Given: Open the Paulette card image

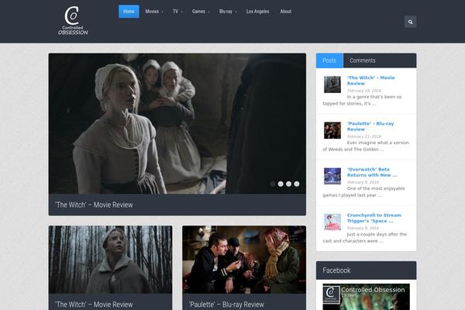Looking at the screenshot, I should pos(244,260).
